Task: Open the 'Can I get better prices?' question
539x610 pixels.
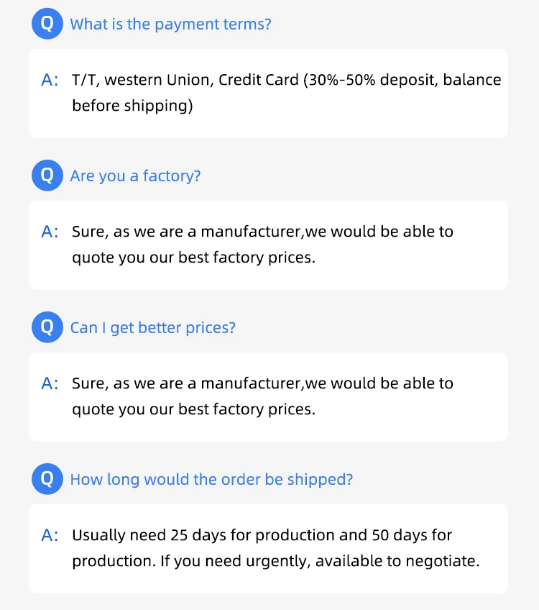Action: [152, 327]
